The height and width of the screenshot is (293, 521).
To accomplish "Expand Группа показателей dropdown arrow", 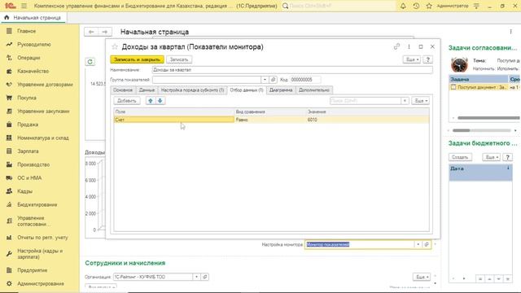I will (265, 80).
